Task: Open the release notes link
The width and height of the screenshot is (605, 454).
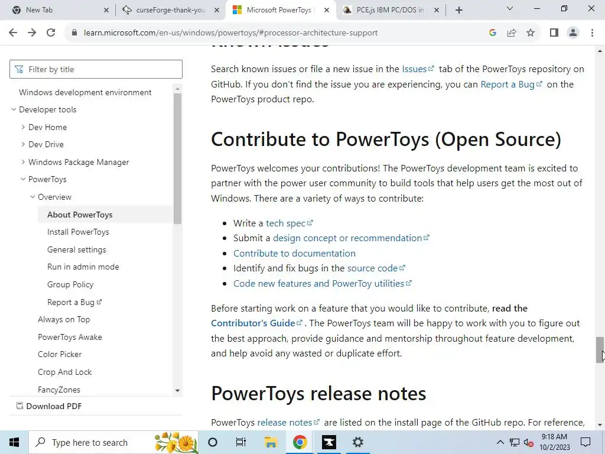Action: tap(288, 422)
